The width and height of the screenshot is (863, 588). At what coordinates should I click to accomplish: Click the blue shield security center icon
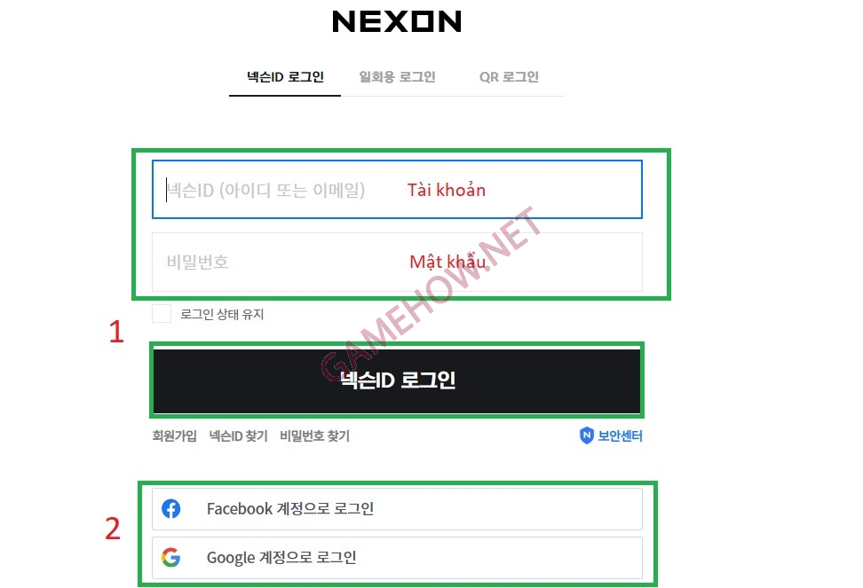tap(587, 435)
